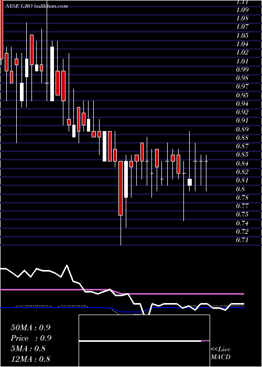Click the 0.71 price axis label
The height and width of the screenshot is (367, 262).
point(242,240)
